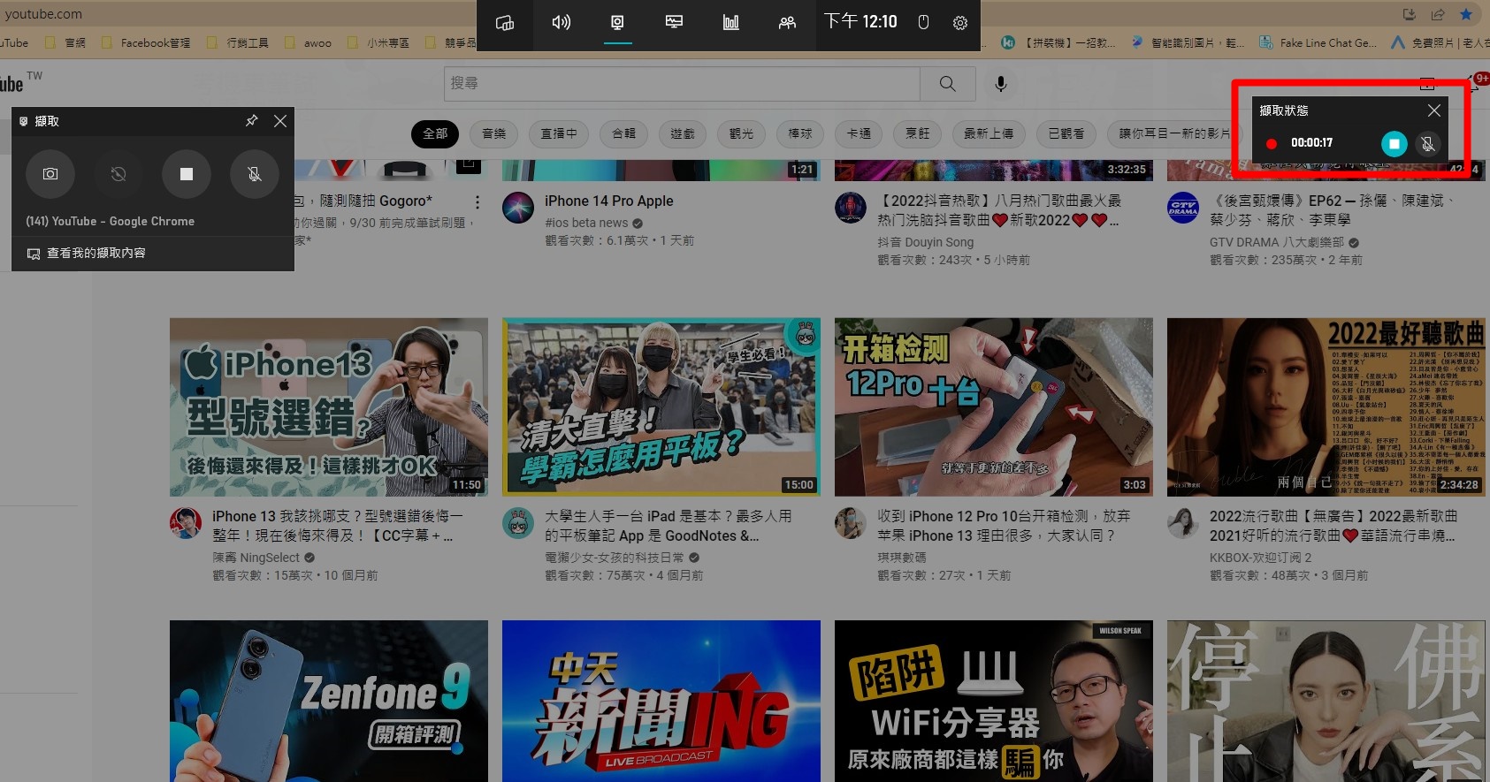The width and height of the screenshot is (1490, 782).
Task: Open the Resources widget in Game Bar
Action: coord(730,22)
